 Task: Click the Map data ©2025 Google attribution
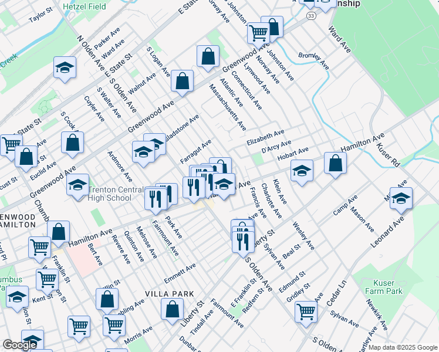coord(403,347)
